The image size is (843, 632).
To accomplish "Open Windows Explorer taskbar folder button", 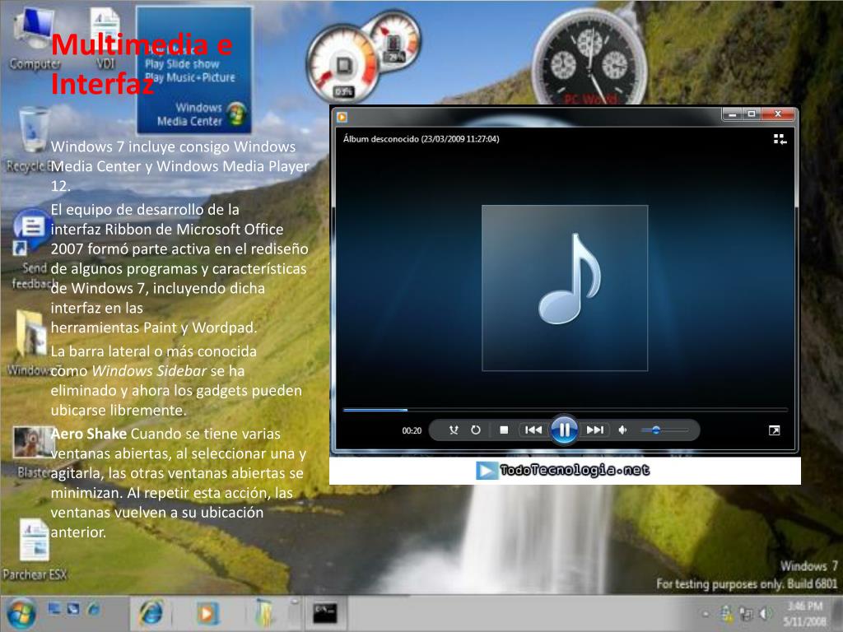I will [x=263, y=613].
